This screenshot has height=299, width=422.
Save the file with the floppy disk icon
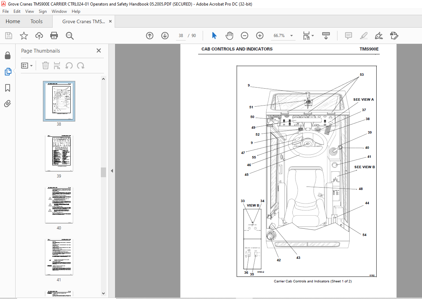click(x=9, y=36)
